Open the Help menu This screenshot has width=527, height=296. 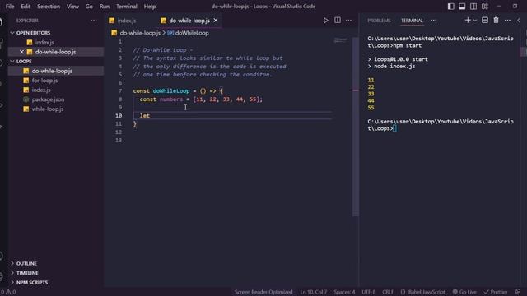click(x=150, y=7)
